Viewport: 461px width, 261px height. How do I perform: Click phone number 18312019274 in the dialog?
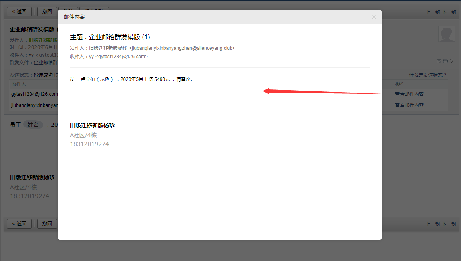click(89, 144)
